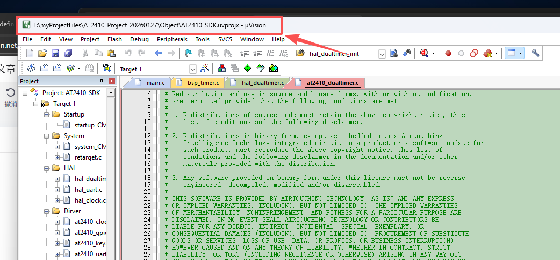The height and width of the screenshot is (260, 560).
Task: Collapse the HAL folder node
Action: (x=46, y=168)
